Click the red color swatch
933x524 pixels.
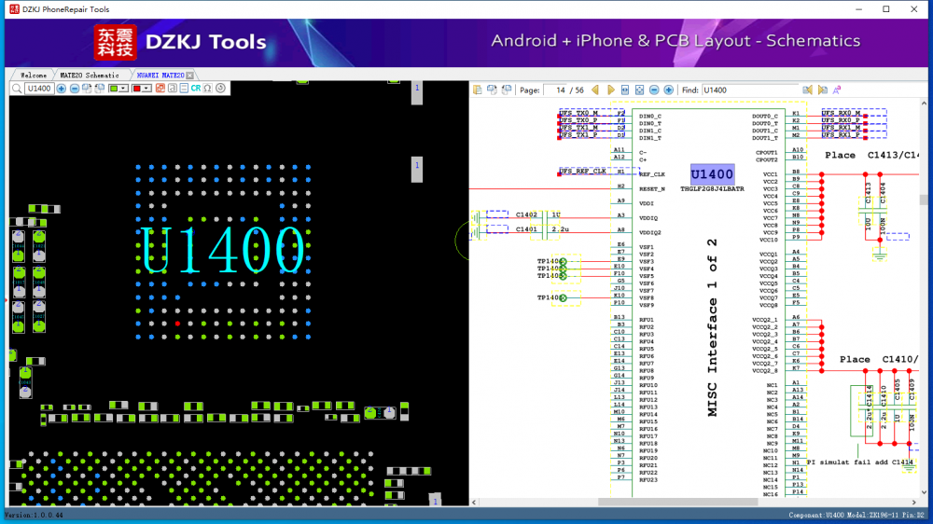tap(137, 89)
